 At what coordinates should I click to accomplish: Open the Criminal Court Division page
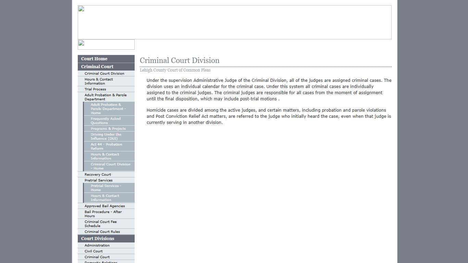point(104,73)
